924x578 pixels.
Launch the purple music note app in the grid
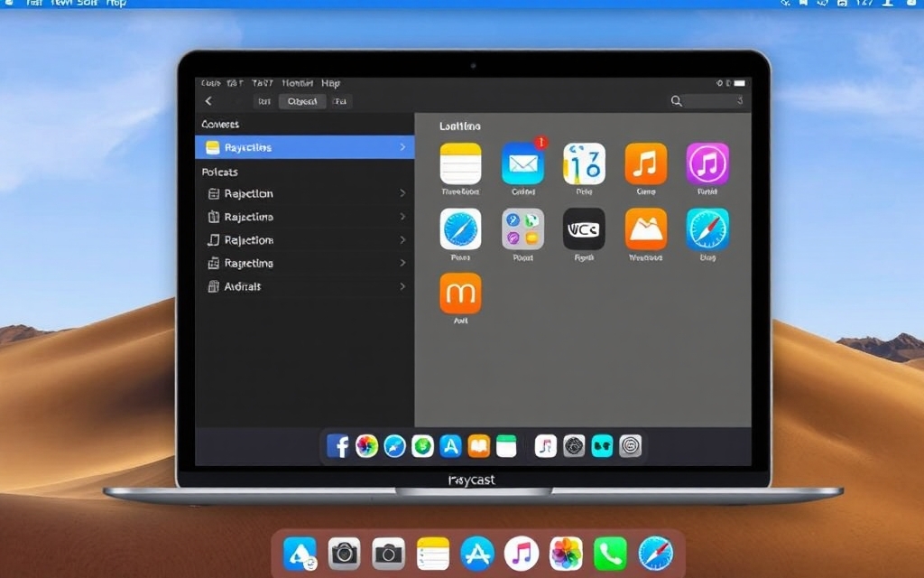point(707,164)
